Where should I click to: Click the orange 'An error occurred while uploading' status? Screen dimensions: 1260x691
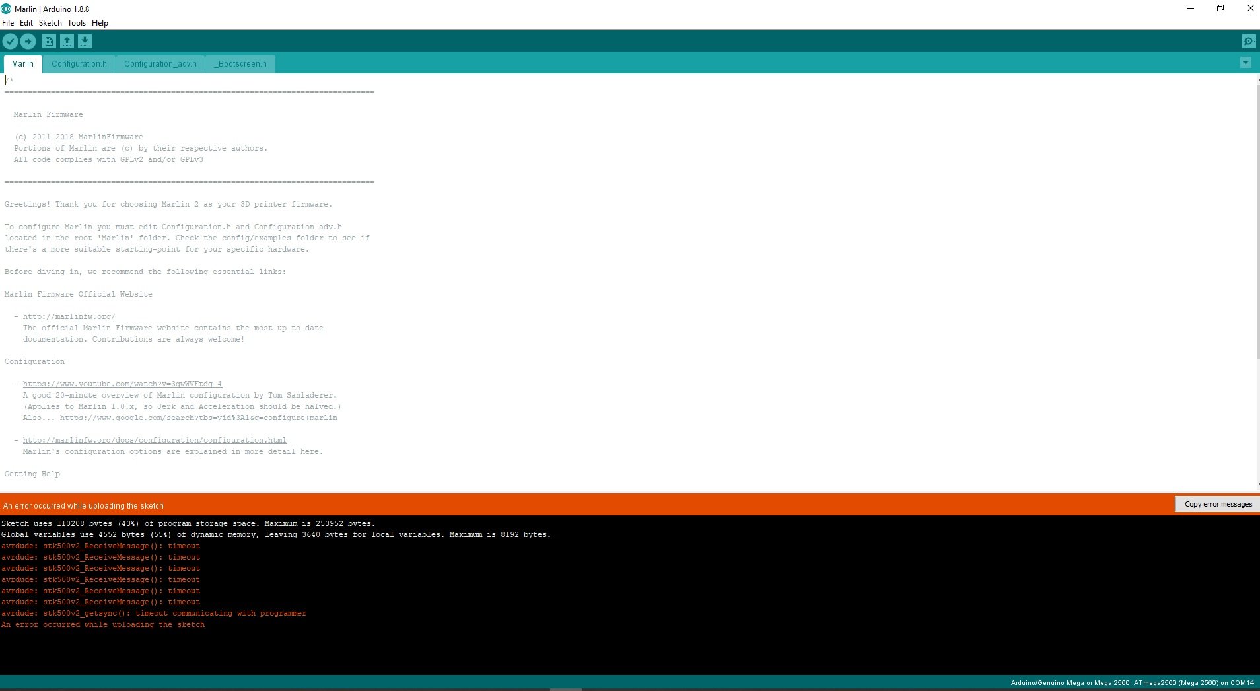[x=83, y=505]
